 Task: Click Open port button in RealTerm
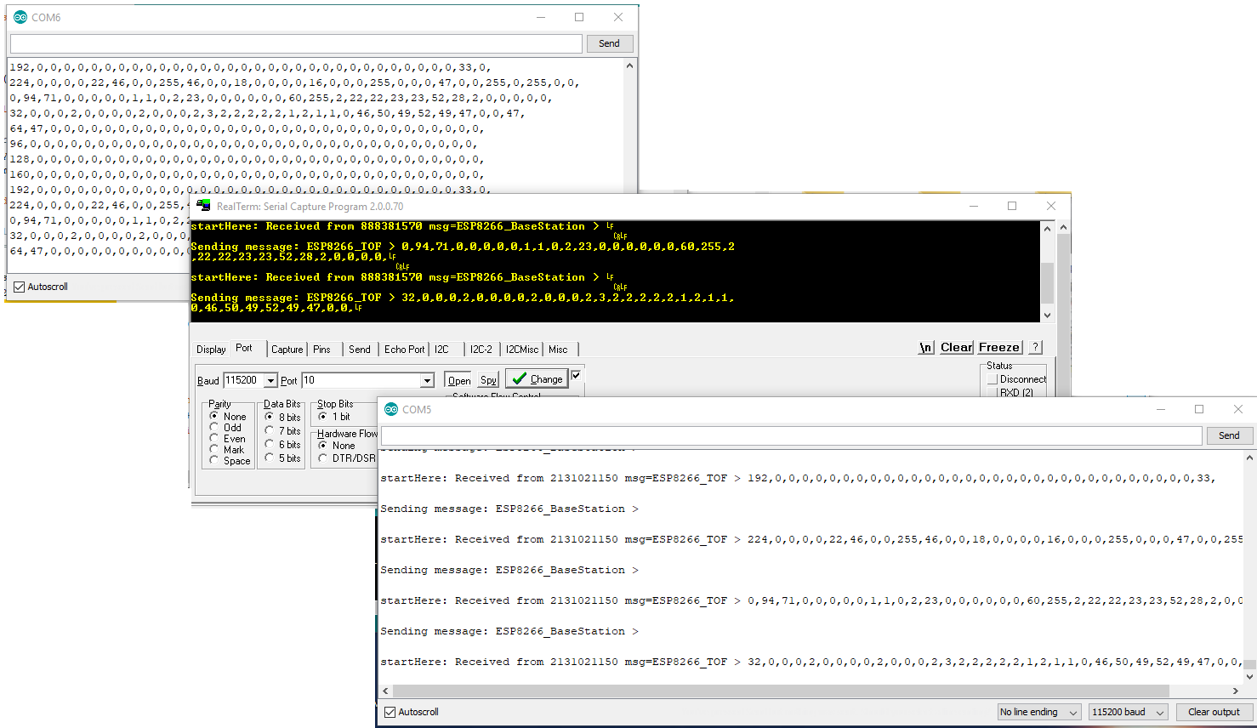(x=459, y=380)
